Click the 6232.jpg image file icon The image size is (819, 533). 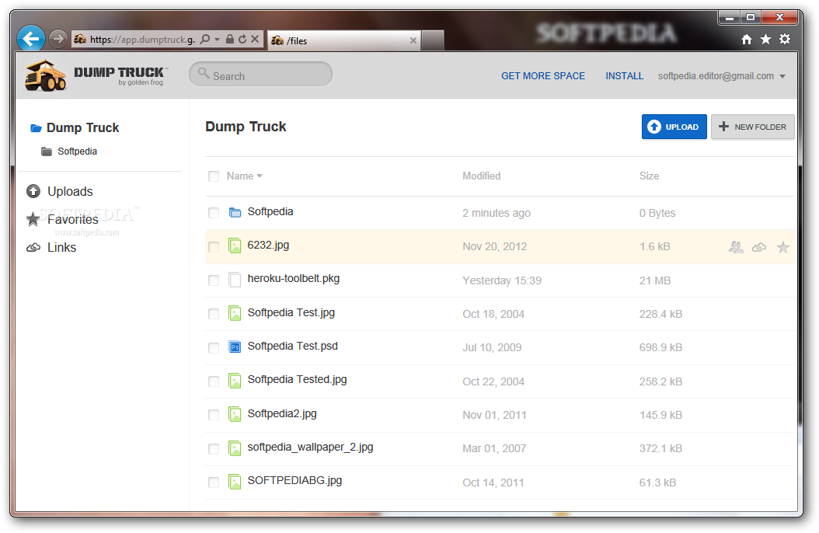[x=235, y=246]
